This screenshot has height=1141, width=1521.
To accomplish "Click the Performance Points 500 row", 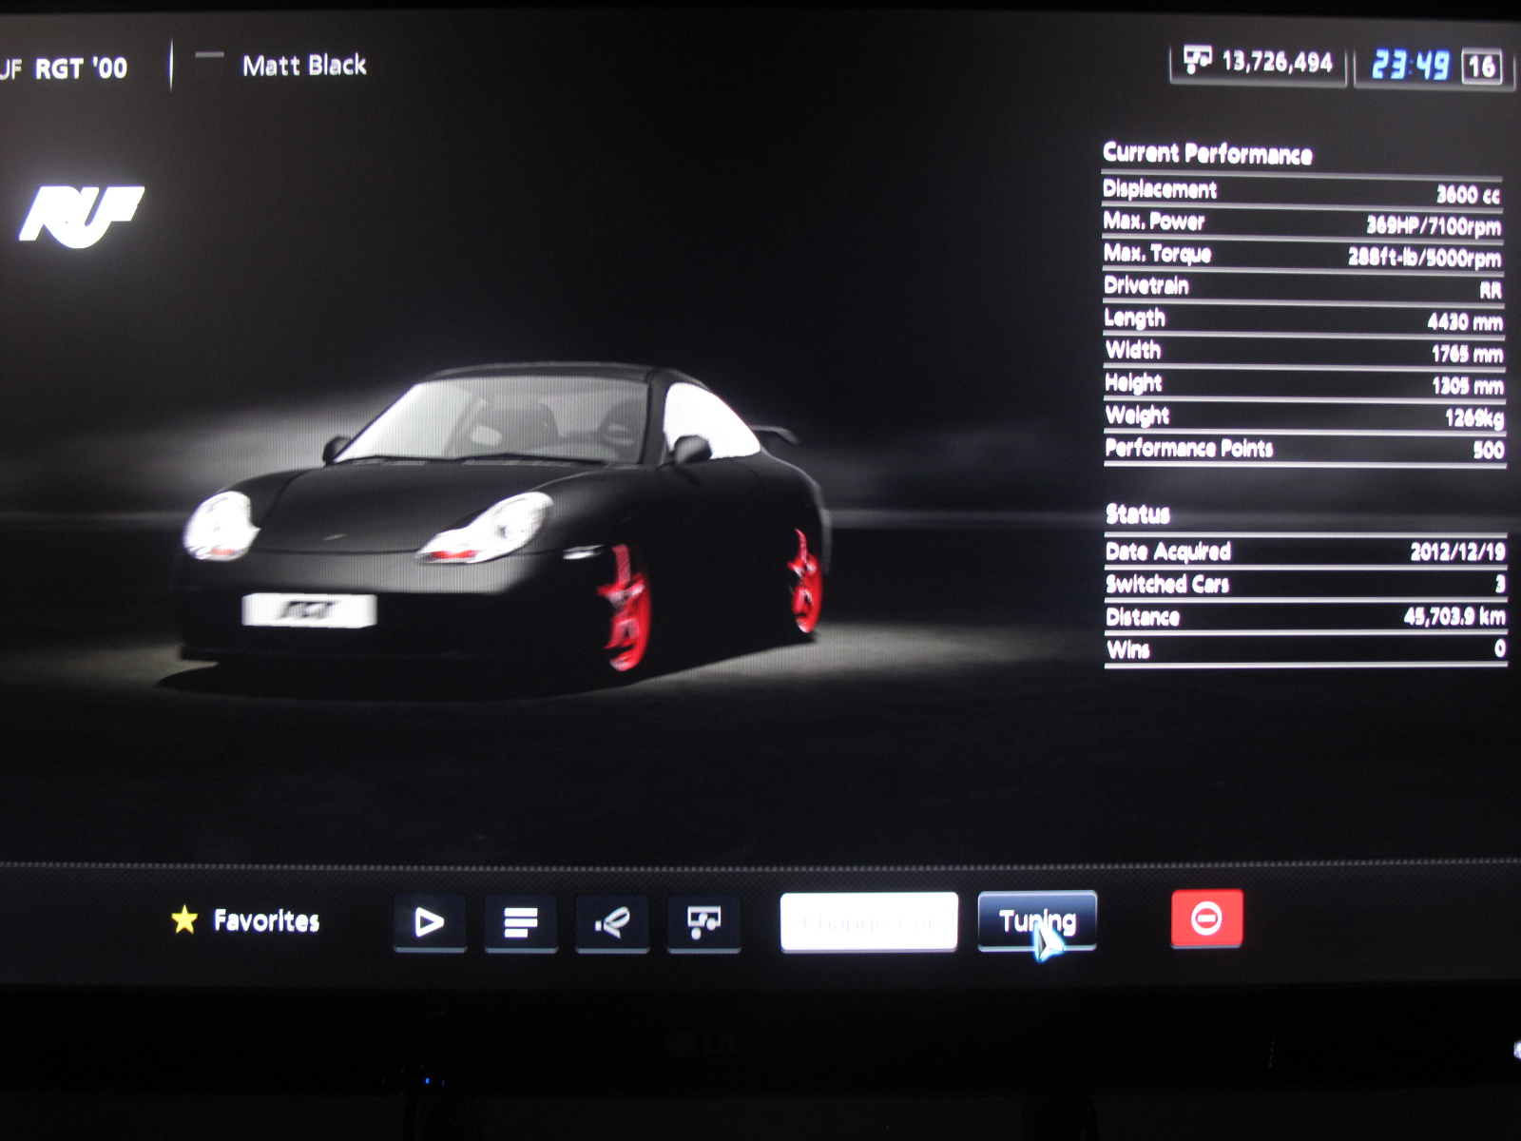I will pyautogui.click(x=1304, y=449).
